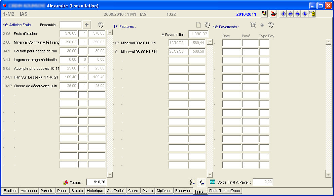
Task: Open the Historique tab
Action: [x=95, y=191]
